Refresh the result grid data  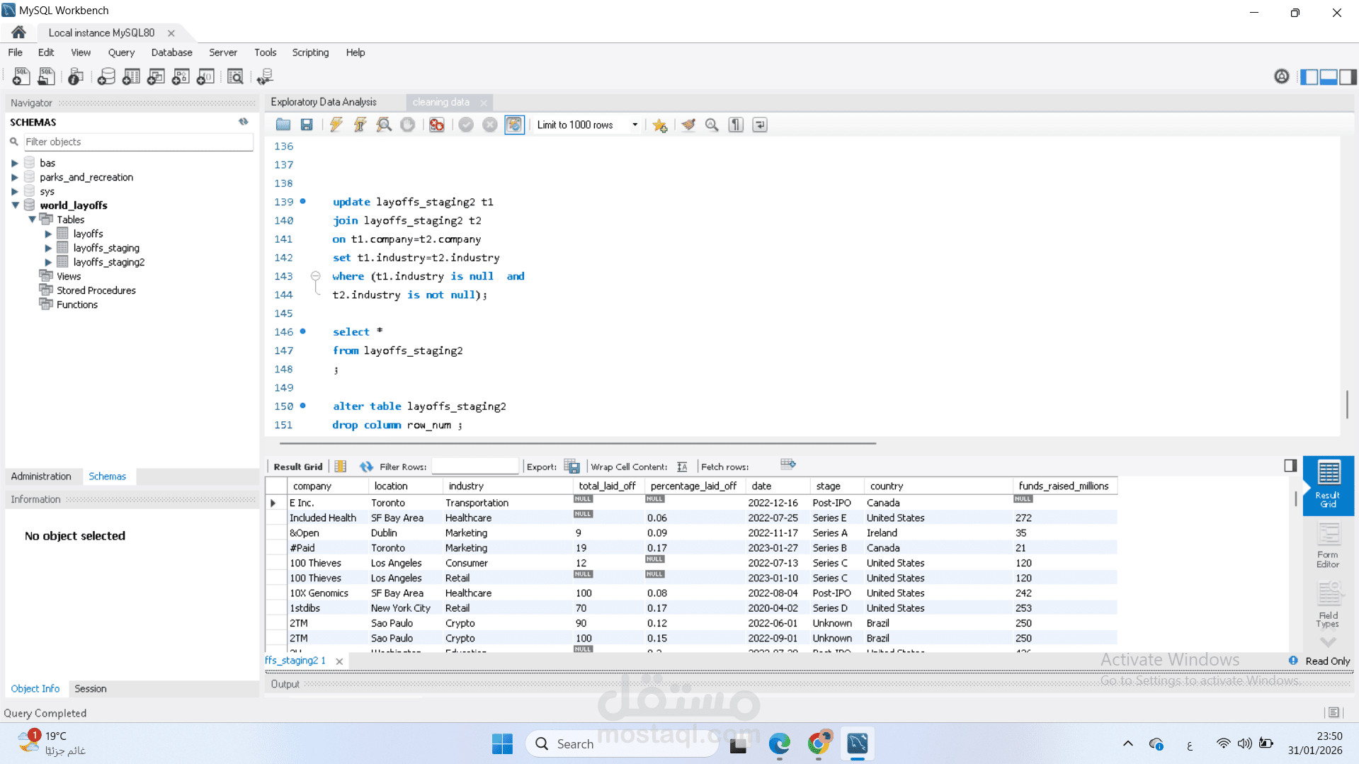(x=366, y=466)
